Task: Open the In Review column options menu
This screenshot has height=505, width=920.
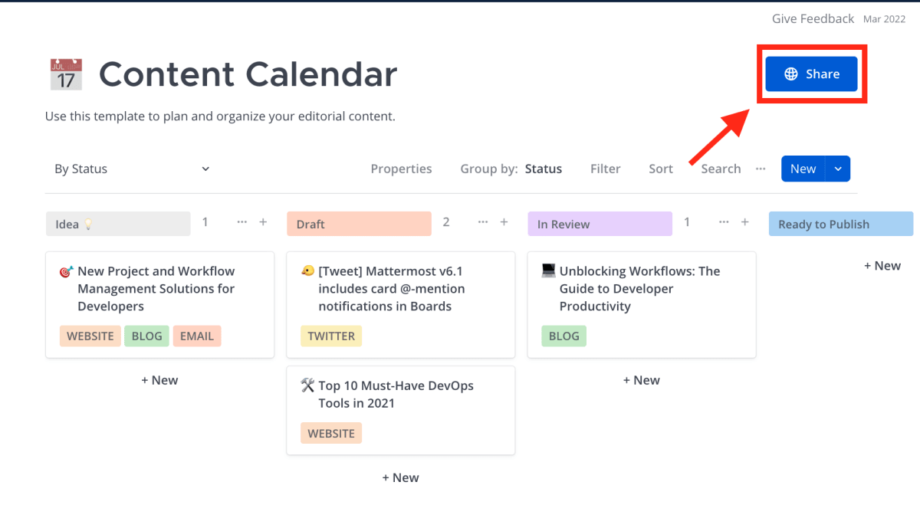Action: point(724,222)
